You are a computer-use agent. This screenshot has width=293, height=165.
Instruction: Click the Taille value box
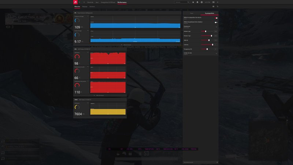[x=215, y=40]
